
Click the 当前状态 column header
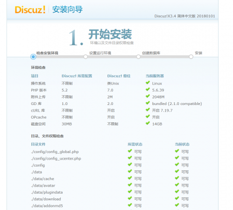pyautogui.click(x=182, y=144)
